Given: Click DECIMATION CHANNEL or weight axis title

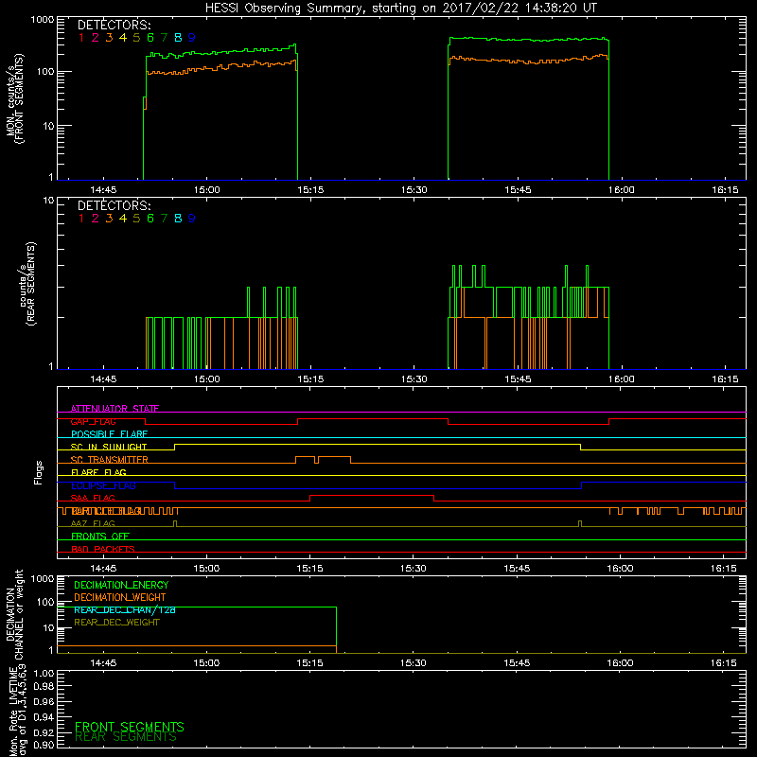Looking at the screenshot, I should click(x=14, y=614).
